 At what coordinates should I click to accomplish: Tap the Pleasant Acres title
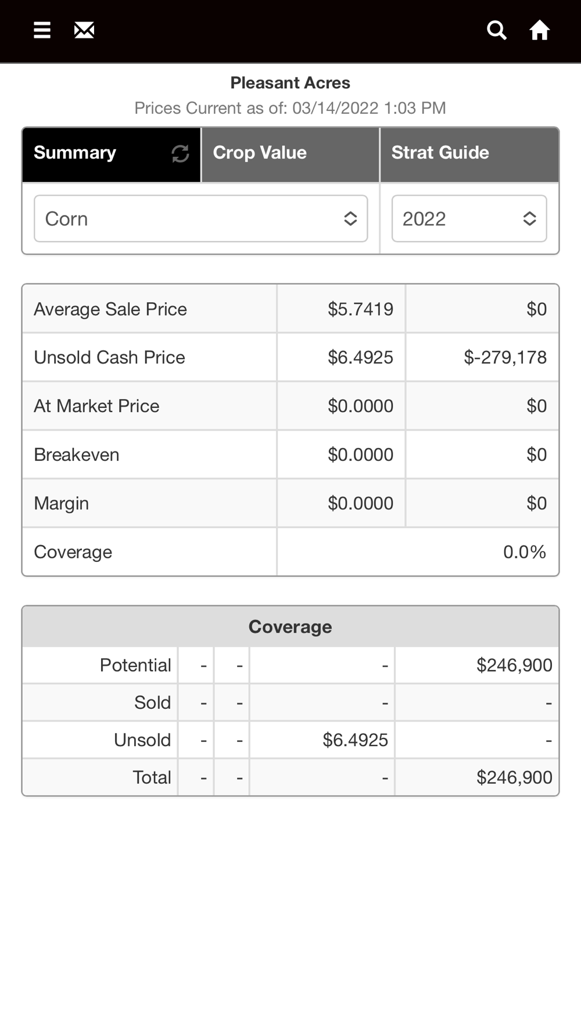(x=290, y=83)
